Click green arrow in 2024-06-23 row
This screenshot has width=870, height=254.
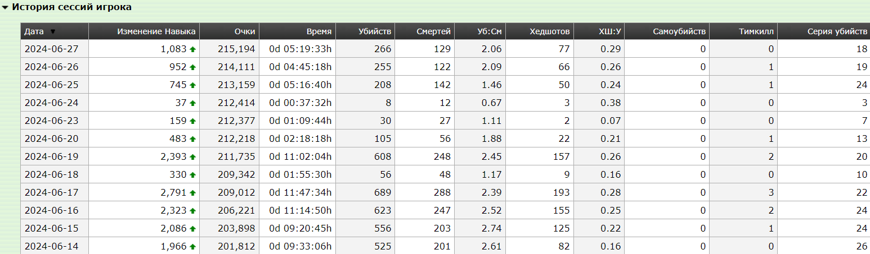pyautogui.click(x=192, y=121)
